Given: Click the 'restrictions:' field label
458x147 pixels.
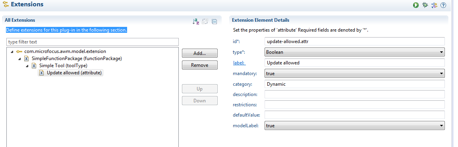Looking at the screenshot, I should [x=245, y=105].
